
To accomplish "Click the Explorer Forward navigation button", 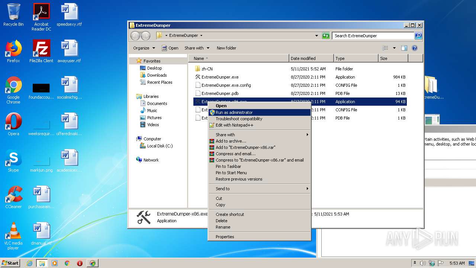I will (x=145, y=36).
